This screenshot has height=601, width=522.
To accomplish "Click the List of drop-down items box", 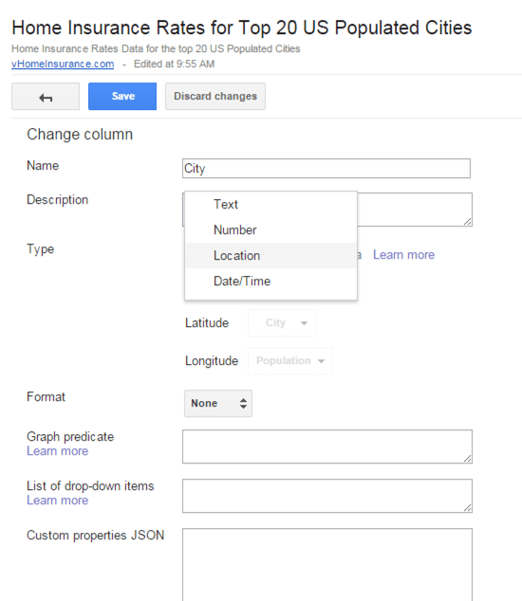I will point(327,496).
